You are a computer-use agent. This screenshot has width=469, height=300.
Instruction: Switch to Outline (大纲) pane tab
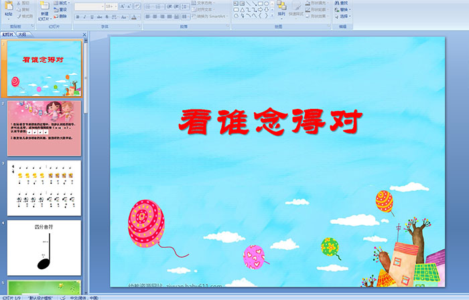click(22, 35)
